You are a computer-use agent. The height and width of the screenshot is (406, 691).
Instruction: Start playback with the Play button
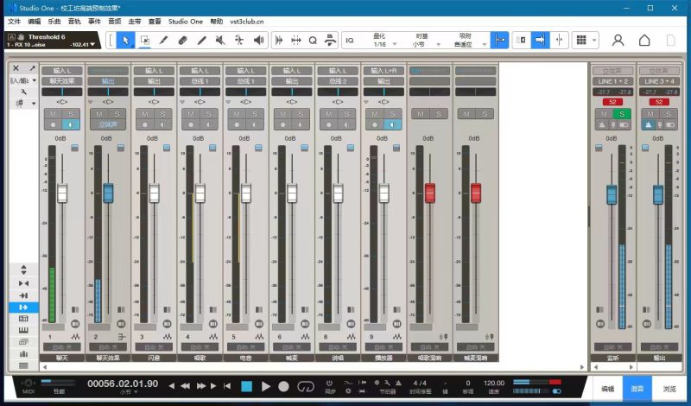point(266,387)
